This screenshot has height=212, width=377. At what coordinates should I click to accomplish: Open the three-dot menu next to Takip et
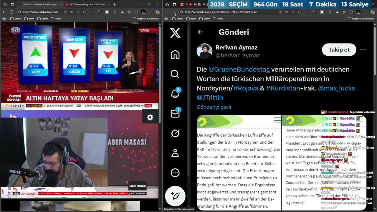tap(363, 50)
